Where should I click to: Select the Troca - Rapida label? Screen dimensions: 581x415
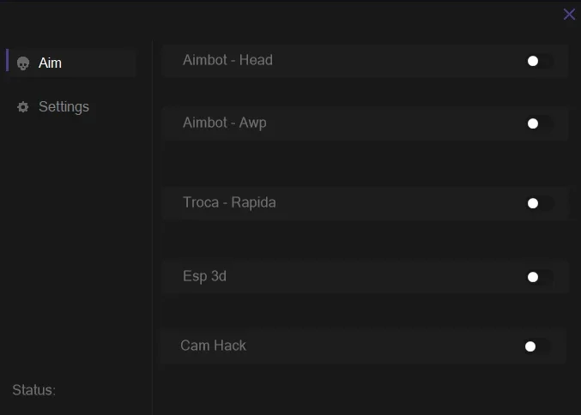229,202
